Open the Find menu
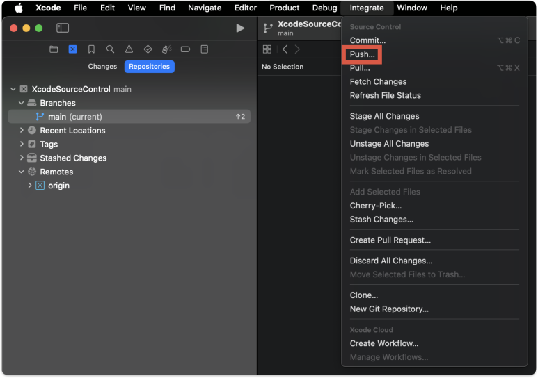This screenshot has height=378, width=538. pos(167,8)
